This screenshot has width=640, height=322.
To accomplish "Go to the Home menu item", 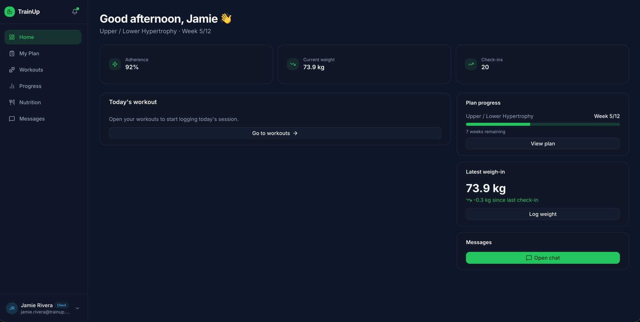I will tap(43, 37).
